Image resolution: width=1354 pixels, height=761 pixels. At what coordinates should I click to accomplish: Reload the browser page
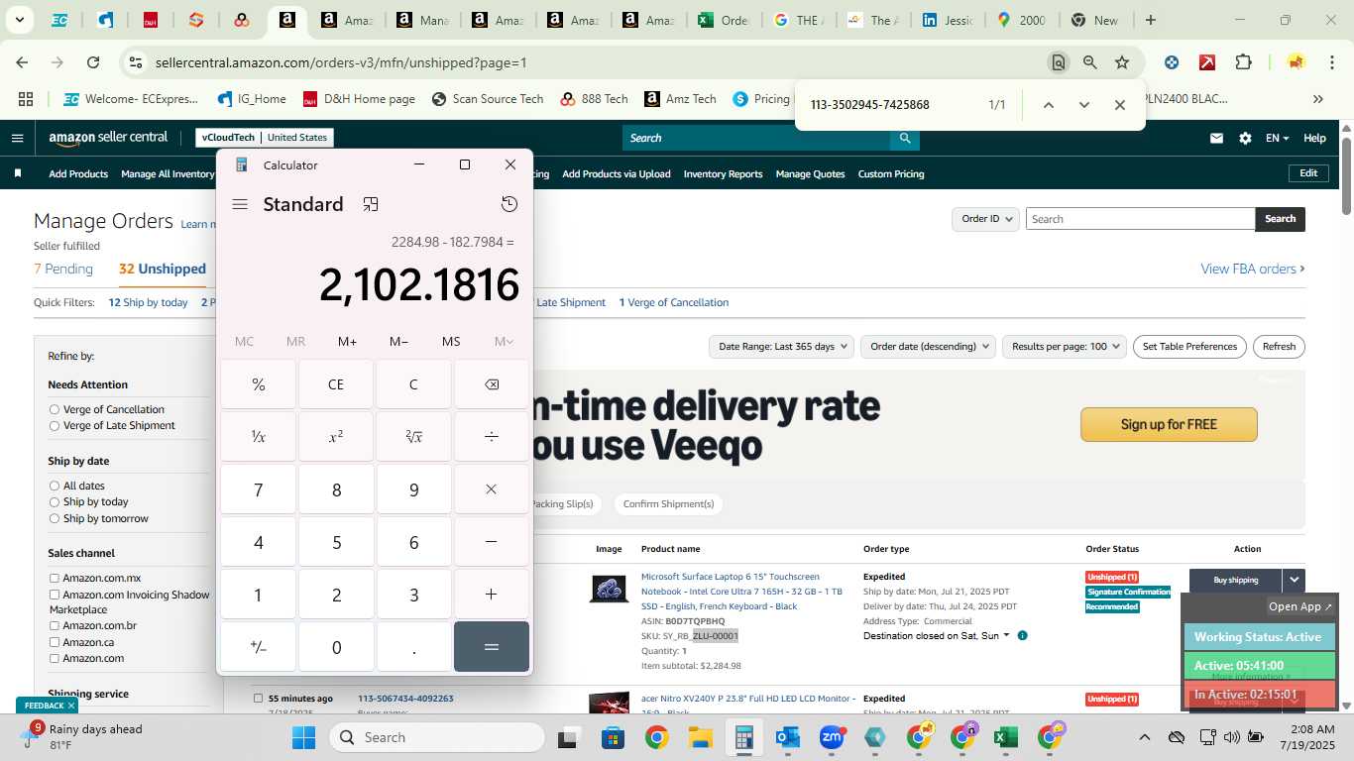(93, 62)
